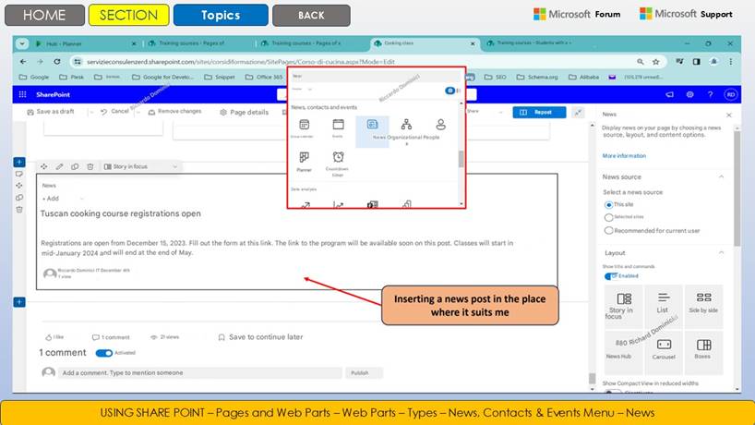Select the Events web part icon
The height and width of the screenshot is (425, 755).
pyautogui.click(x=338, y=127)
